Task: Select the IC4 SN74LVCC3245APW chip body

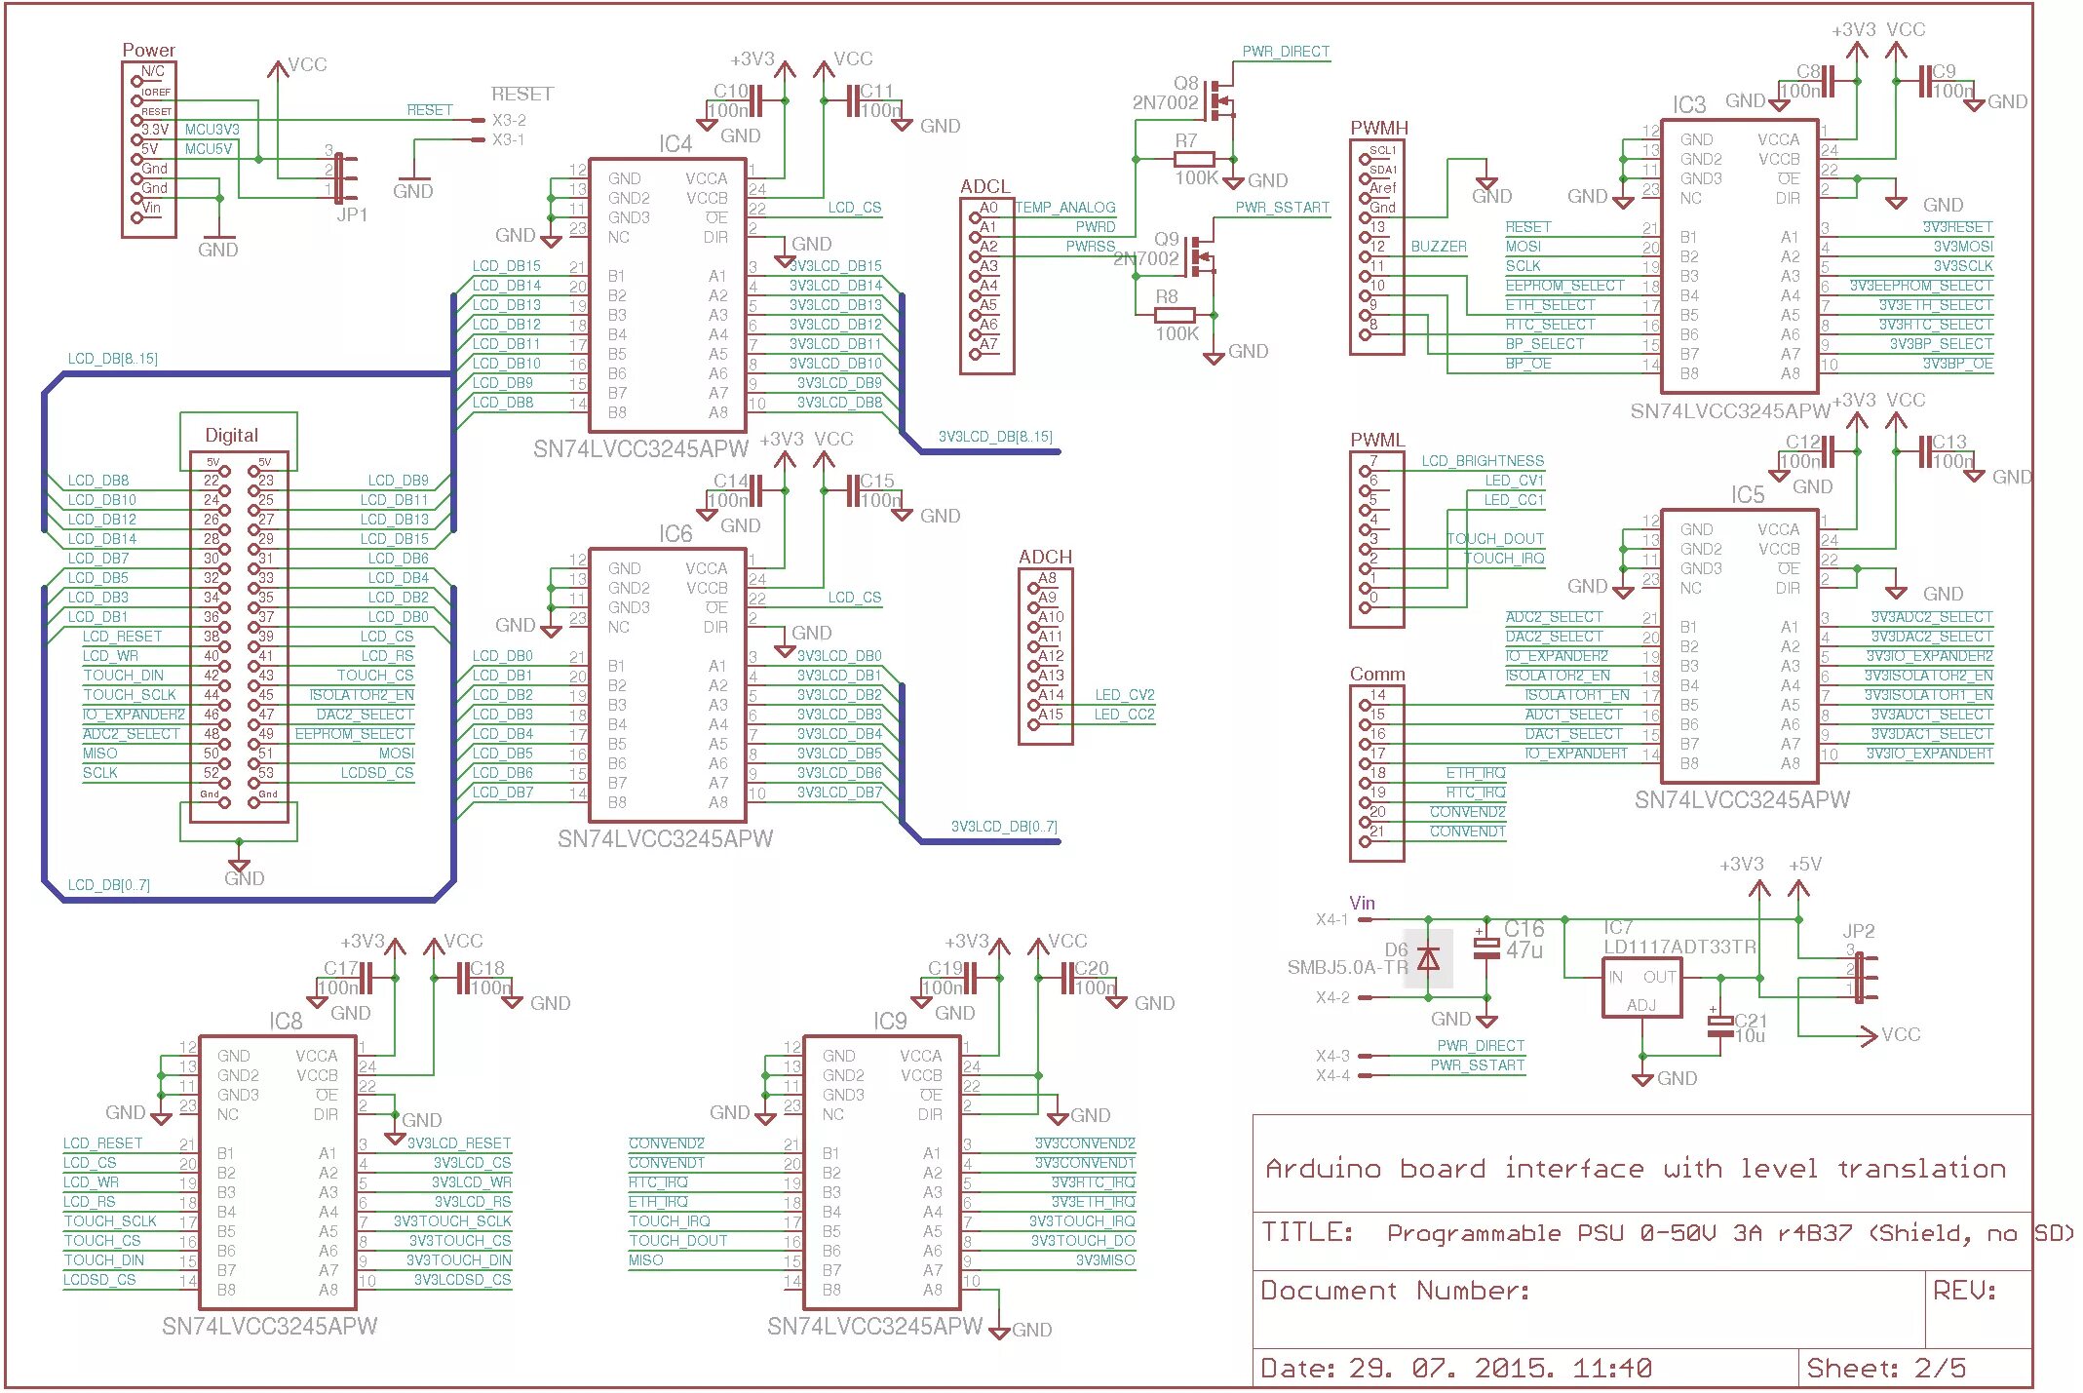Action: [668, 295]
